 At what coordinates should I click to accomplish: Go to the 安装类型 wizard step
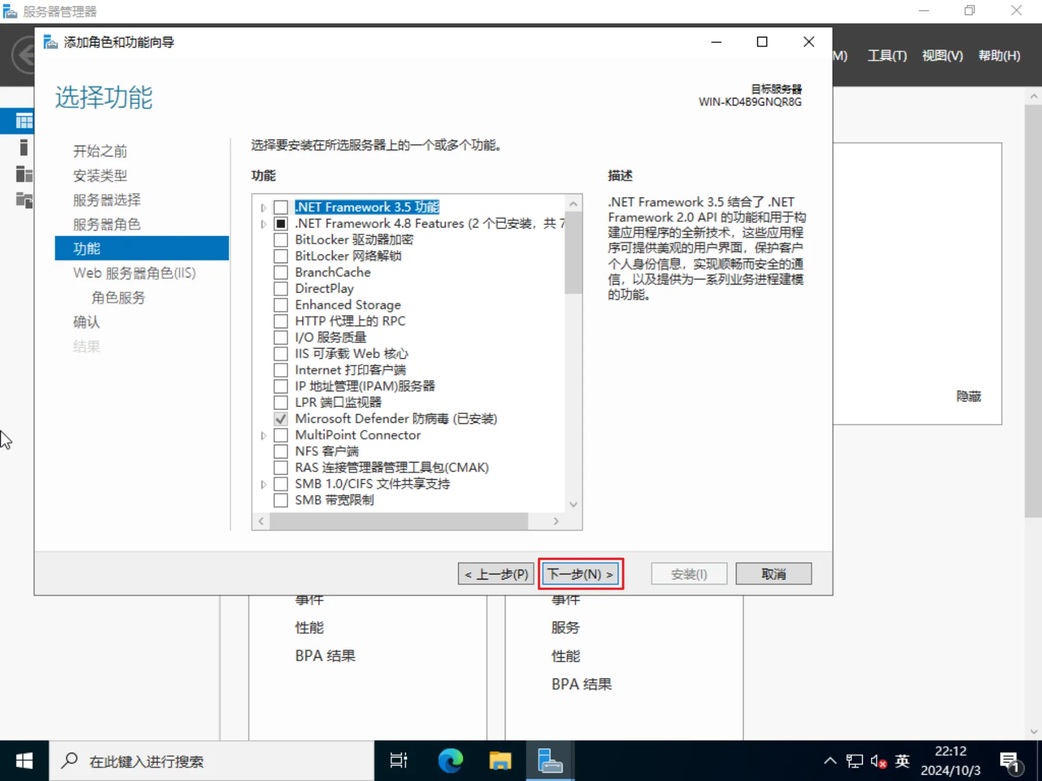coord(100,175)
